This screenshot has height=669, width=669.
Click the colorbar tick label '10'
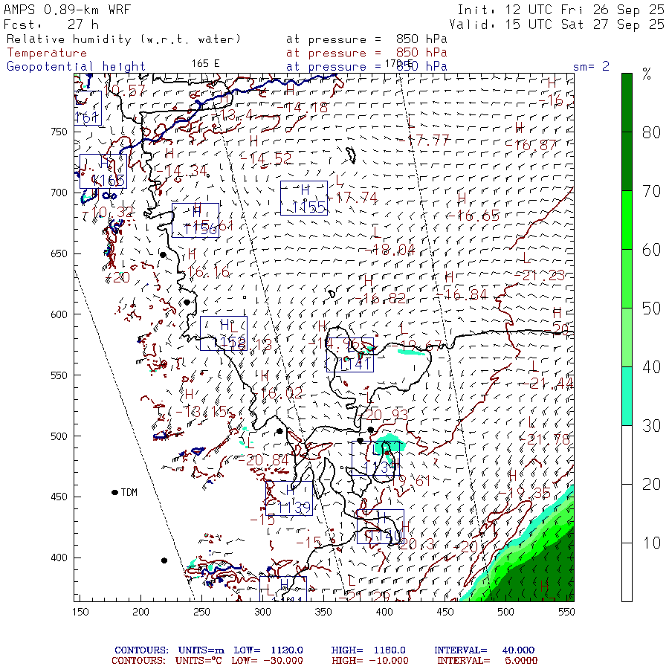tap(651, 543)
